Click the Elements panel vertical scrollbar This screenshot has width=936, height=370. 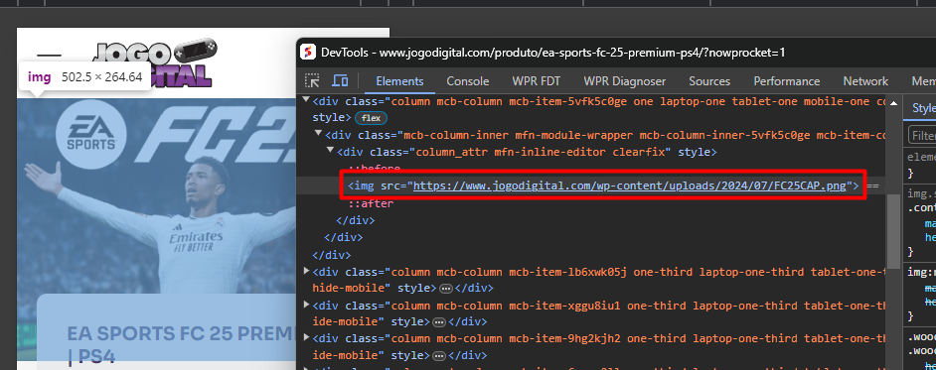893,231
